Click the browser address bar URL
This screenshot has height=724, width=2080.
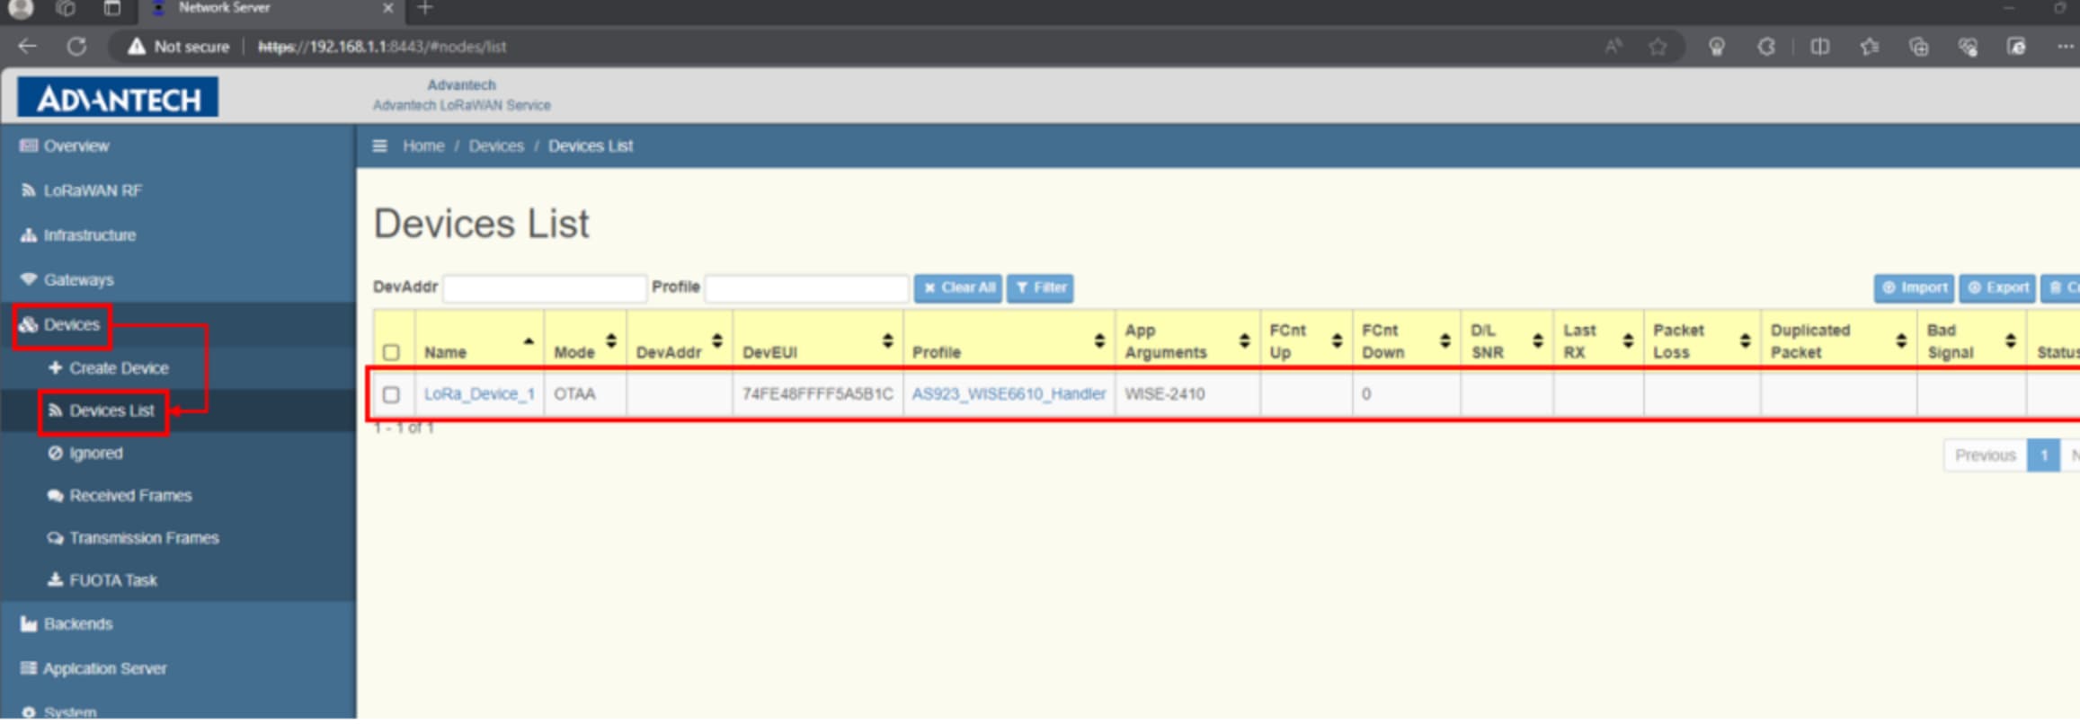click(382, 47)
